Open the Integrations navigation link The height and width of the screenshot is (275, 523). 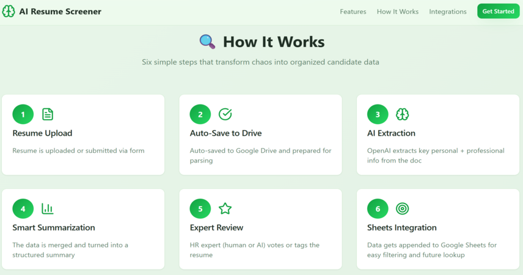pos(448,12)
